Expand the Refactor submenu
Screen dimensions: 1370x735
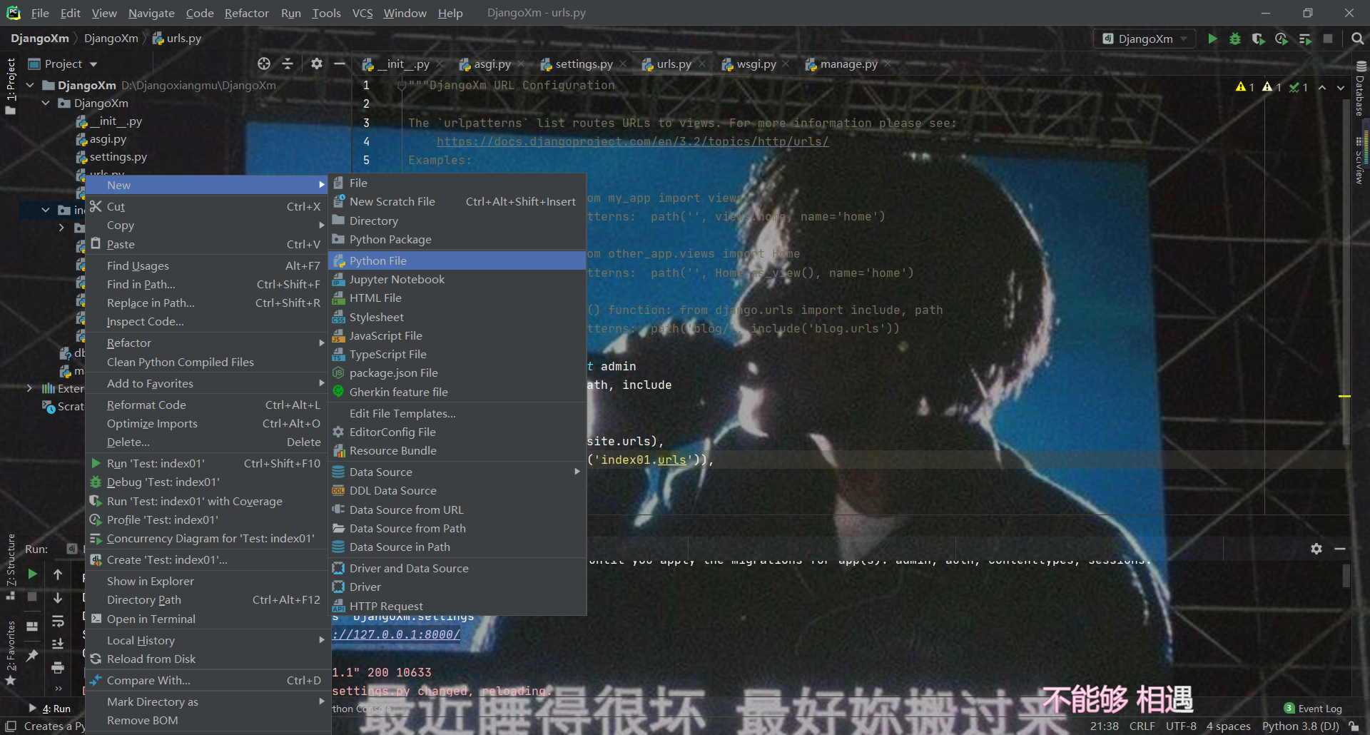206,343
